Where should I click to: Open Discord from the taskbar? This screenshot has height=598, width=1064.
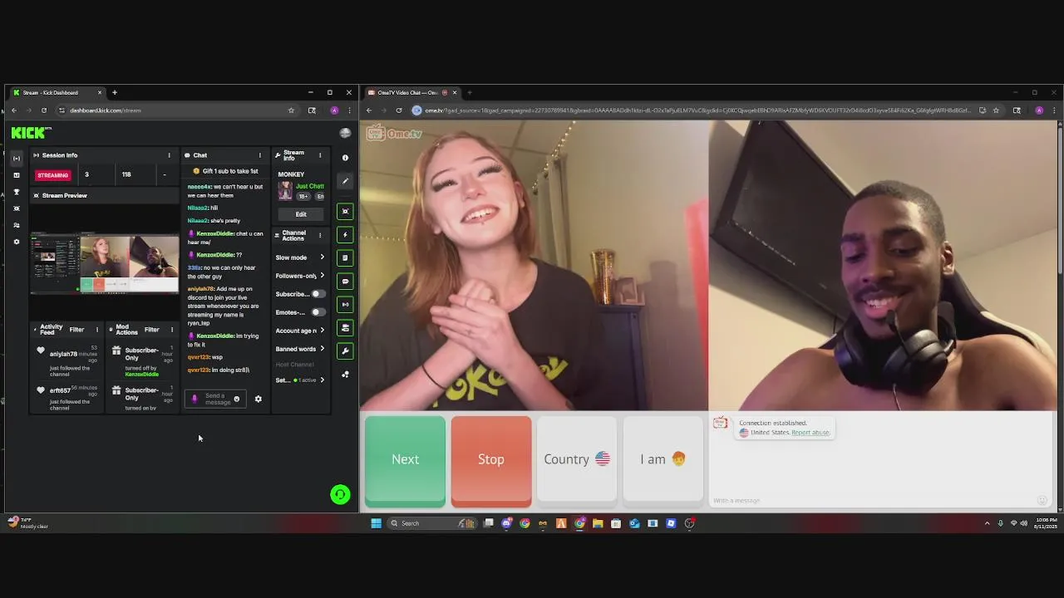pos(506,523)
